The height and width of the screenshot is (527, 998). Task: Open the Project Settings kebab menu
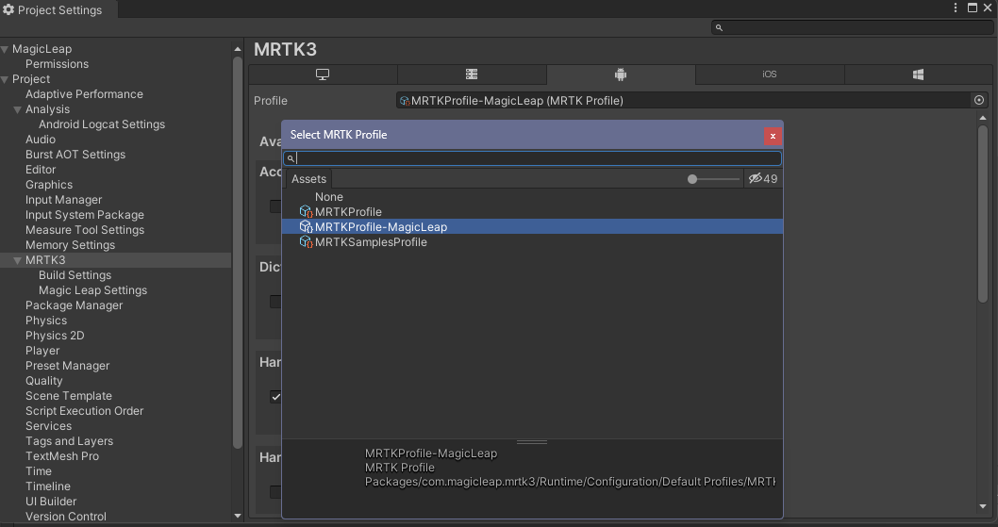pos(956,8)
